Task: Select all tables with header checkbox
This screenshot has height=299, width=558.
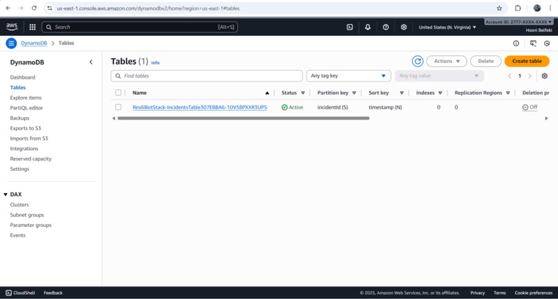Action: 118,93
